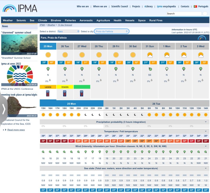This screenshot has height=193, width=210.
Task: Click the moon icon at 3H
Action: (x=128, y=115)
